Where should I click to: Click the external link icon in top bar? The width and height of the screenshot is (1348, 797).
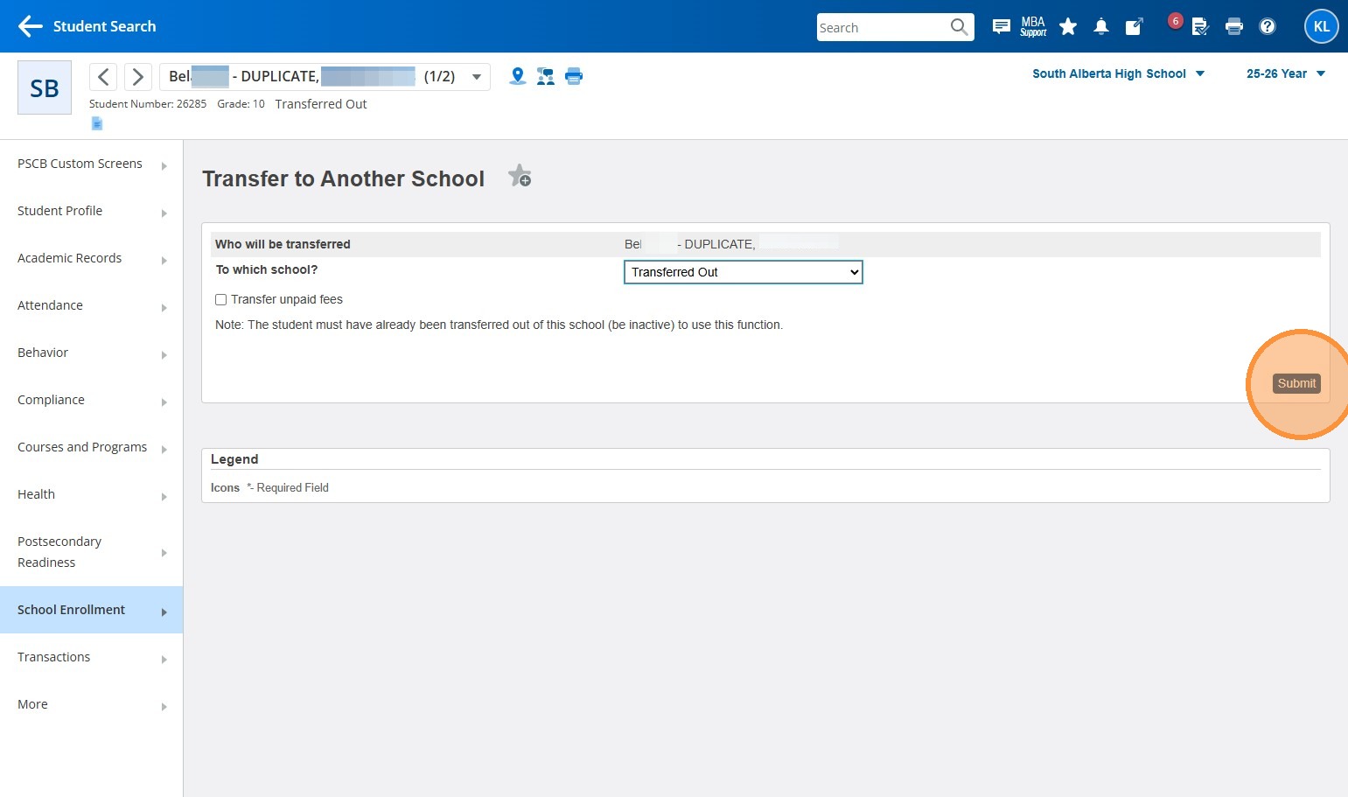1135,26
